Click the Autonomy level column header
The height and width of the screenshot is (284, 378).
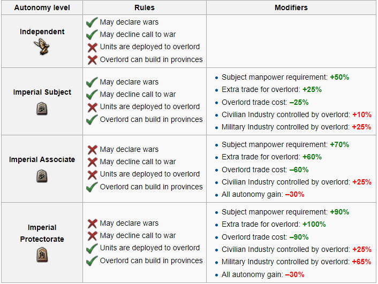pyautogui.click(x=42, y=8)
